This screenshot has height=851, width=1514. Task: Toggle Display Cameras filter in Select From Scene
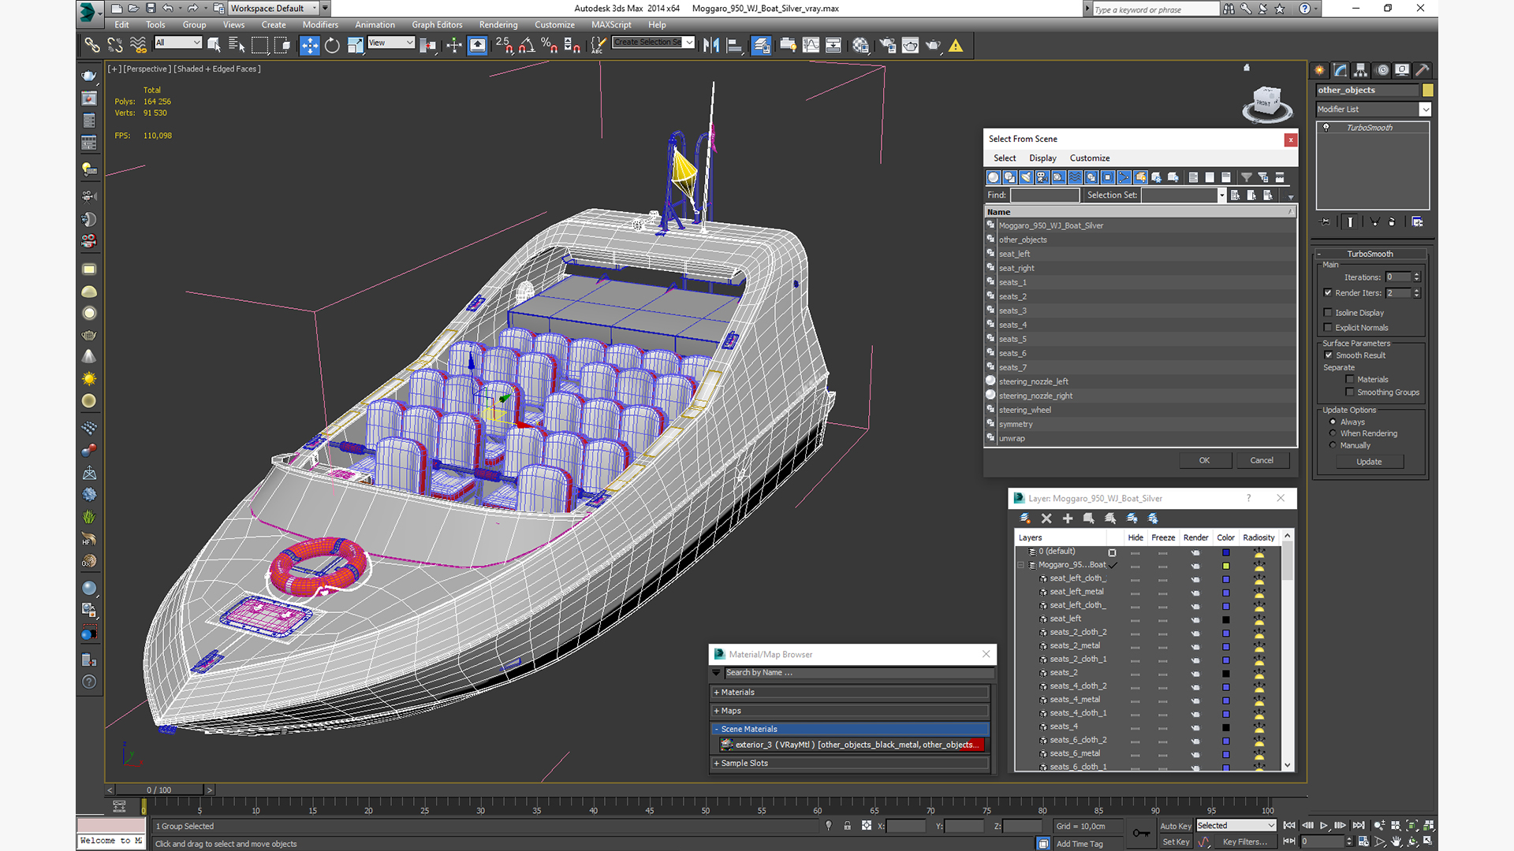(x=1042, y=177)
